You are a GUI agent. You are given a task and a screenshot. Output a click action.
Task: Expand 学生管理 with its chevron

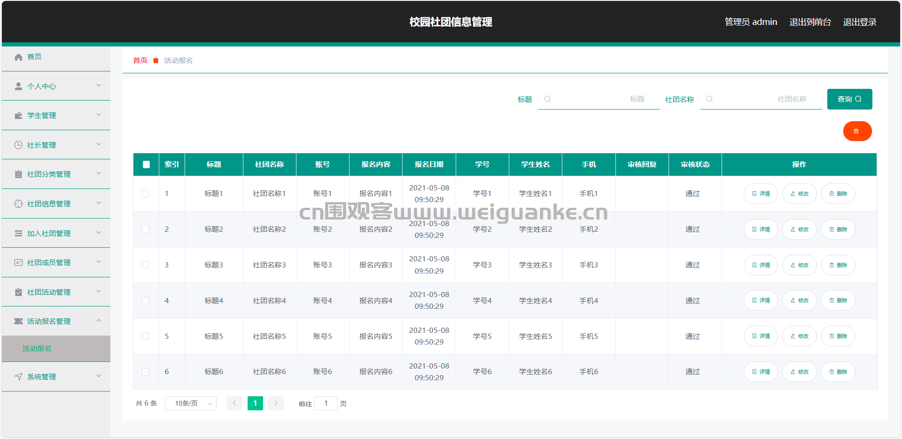point(99,115)
